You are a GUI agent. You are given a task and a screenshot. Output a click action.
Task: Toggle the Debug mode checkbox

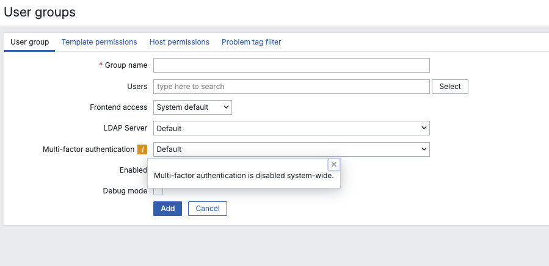pos(158,191)
